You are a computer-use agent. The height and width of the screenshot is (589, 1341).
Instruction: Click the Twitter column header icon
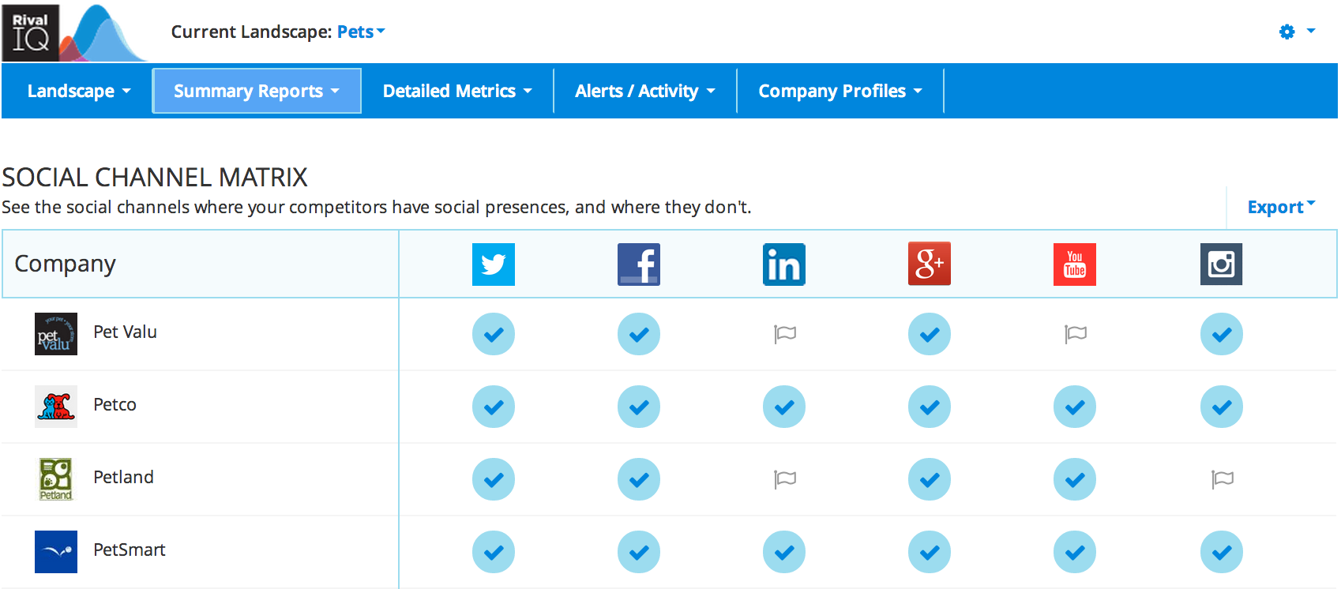coord(494,264)
